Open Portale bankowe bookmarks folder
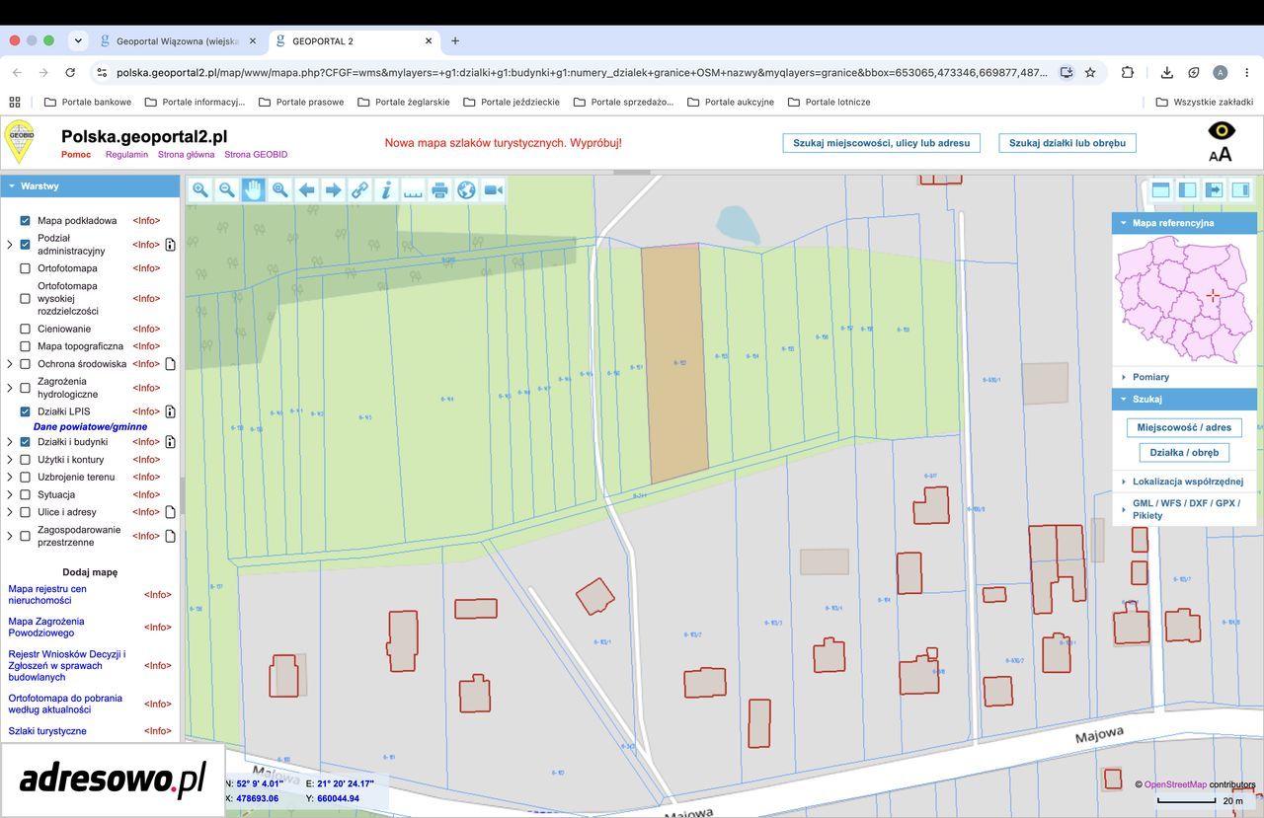 (88, 102)
